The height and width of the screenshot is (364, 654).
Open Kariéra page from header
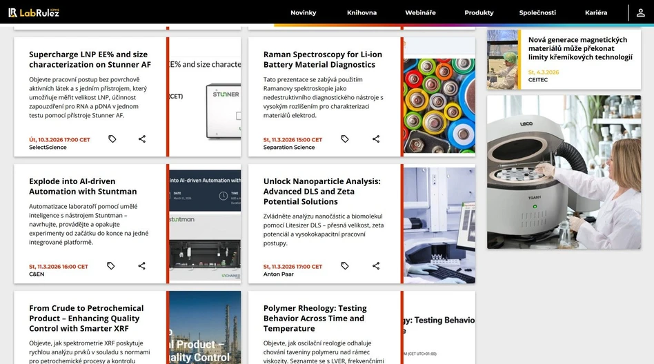[596, 12]
